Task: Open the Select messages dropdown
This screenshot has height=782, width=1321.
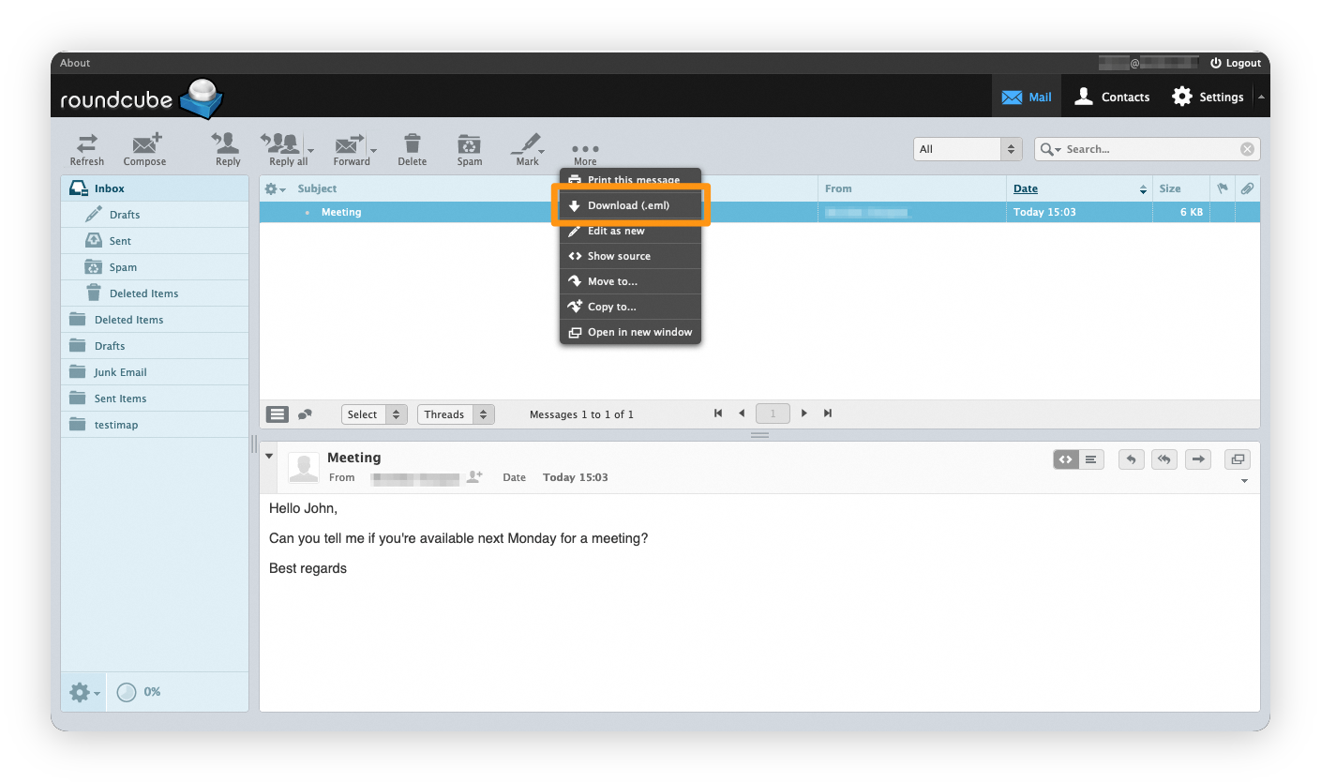Action: click(x=374, y=414)
